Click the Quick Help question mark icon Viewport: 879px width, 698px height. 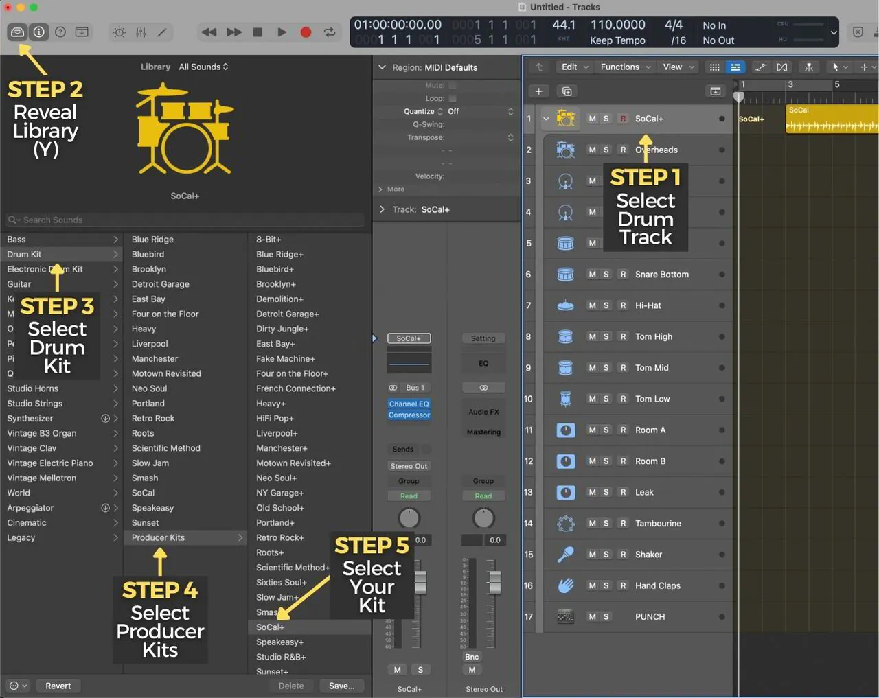tap(61, 32)
